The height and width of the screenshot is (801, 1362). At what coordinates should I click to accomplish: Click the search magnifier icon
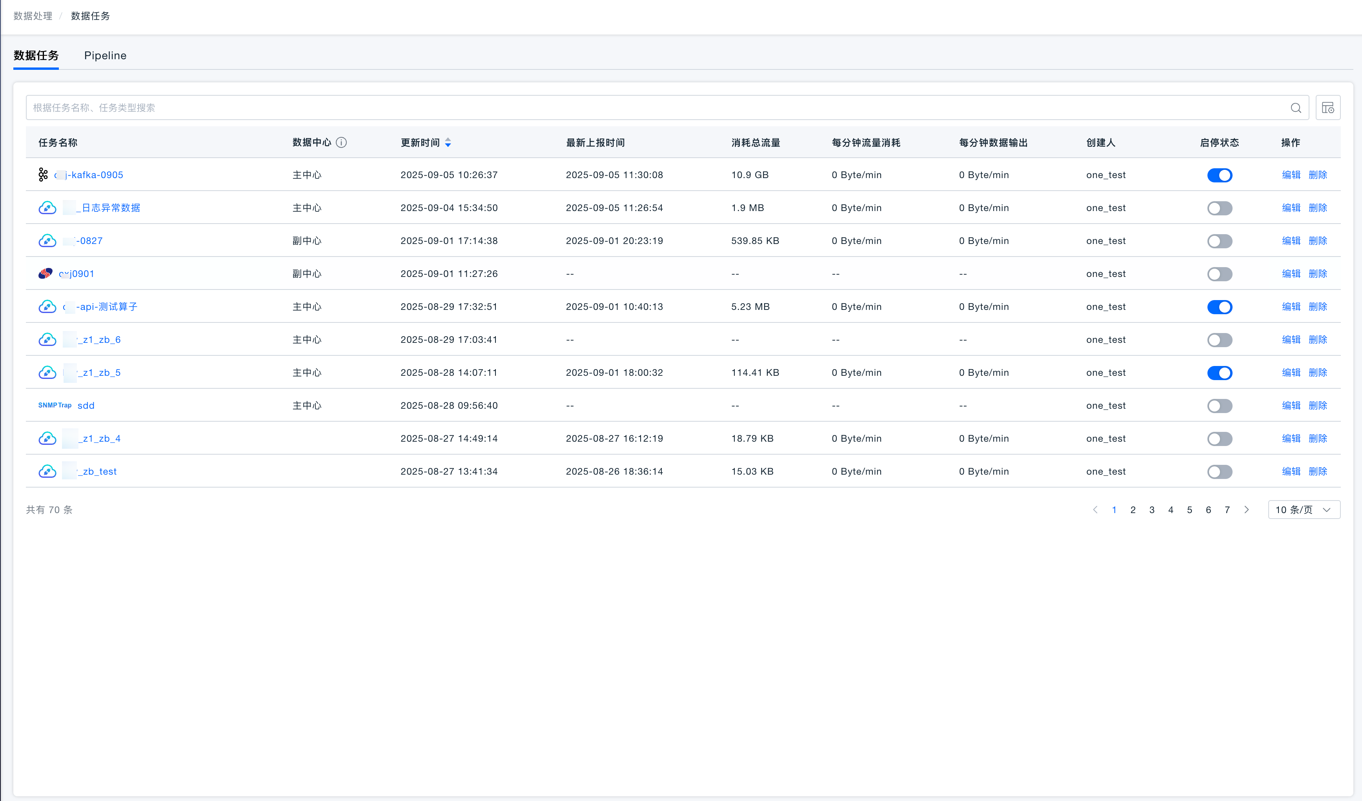(1296, 107)
